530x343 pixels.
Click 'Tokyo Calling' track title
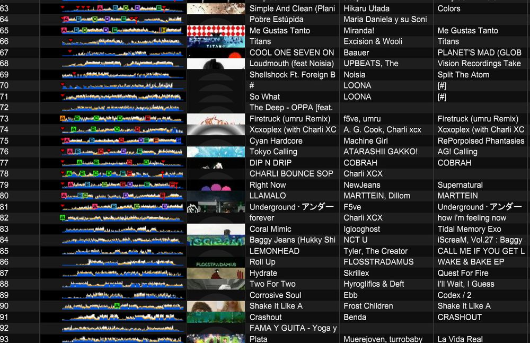point(273,152)
